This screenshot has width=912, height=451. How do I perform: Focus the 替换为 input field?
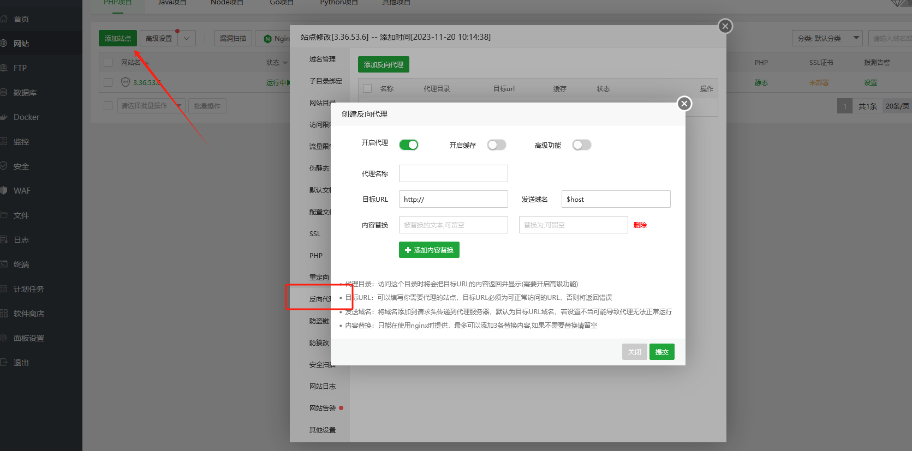(x=574, y=225)
